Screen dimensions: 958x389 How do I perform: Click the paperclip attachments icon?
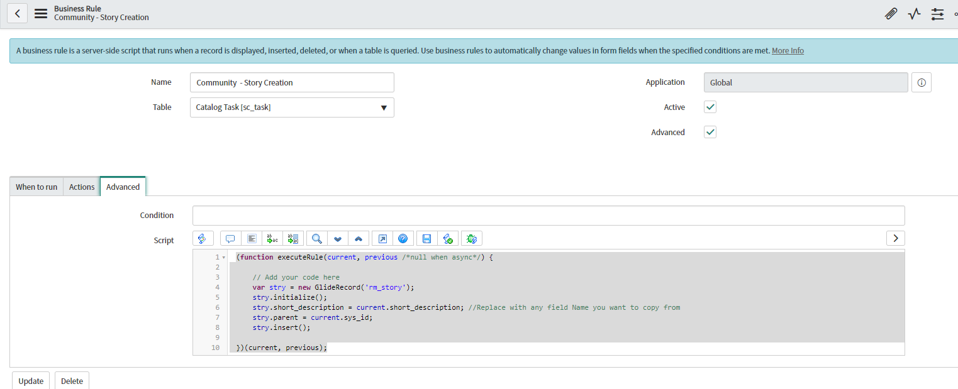[891, 14]
